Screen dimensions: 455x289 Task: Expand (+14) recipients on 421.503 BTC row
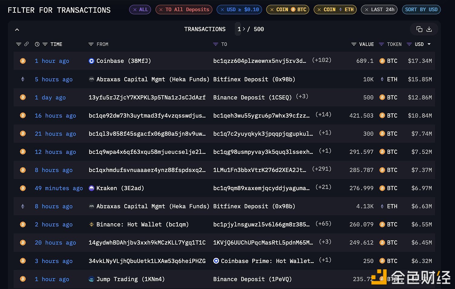coord(323,115)
